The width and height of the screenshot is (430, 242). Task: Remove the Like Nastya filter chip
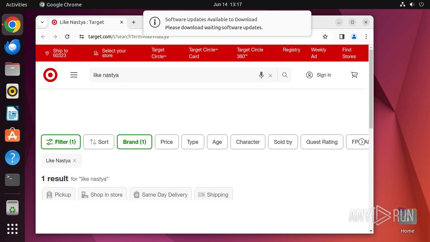[x=75, y=161]
